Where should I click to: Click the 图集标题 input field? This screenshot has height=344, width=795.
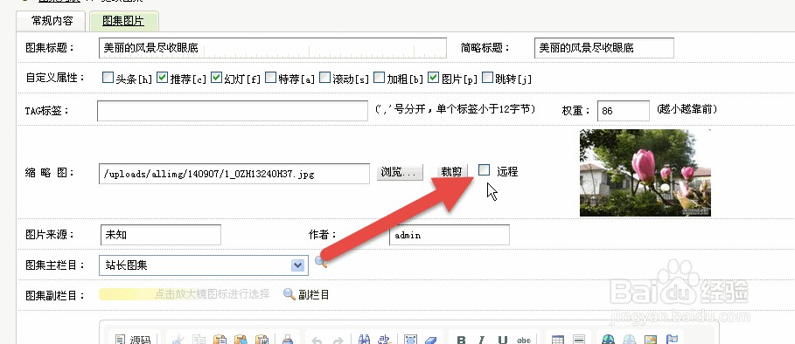click(273, 48)
